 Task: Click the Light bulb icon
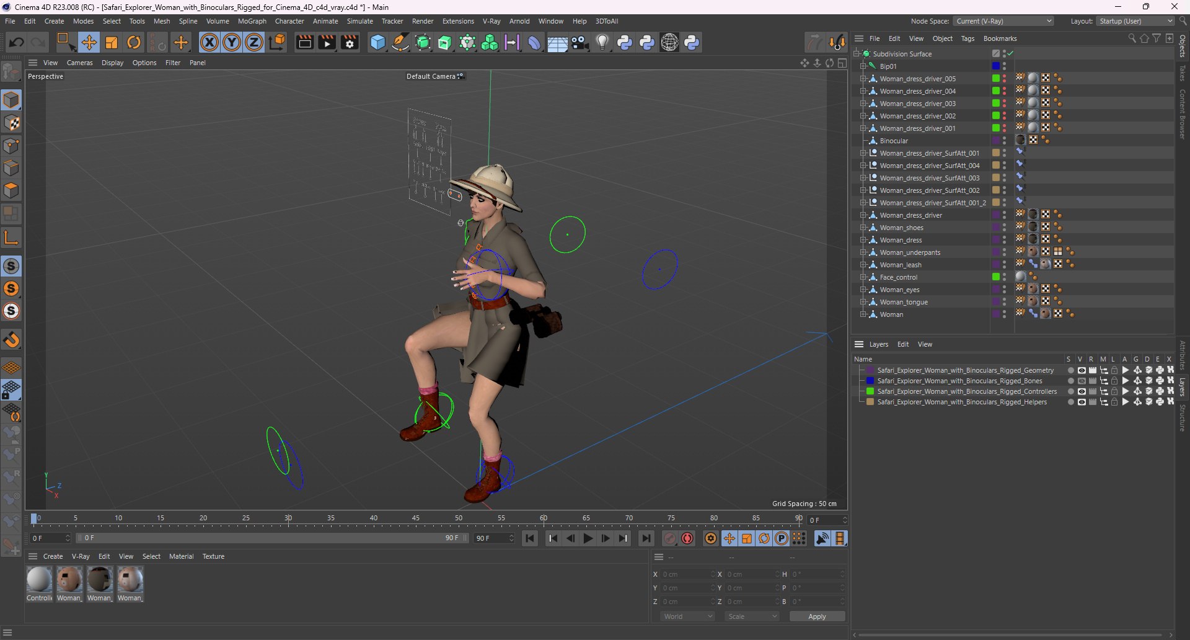[602, 42]
